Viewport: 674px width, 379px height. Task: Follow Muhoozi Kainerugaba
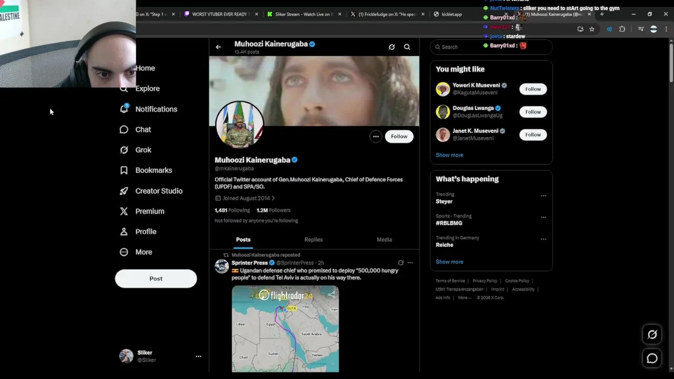click(x=399, y=136)
